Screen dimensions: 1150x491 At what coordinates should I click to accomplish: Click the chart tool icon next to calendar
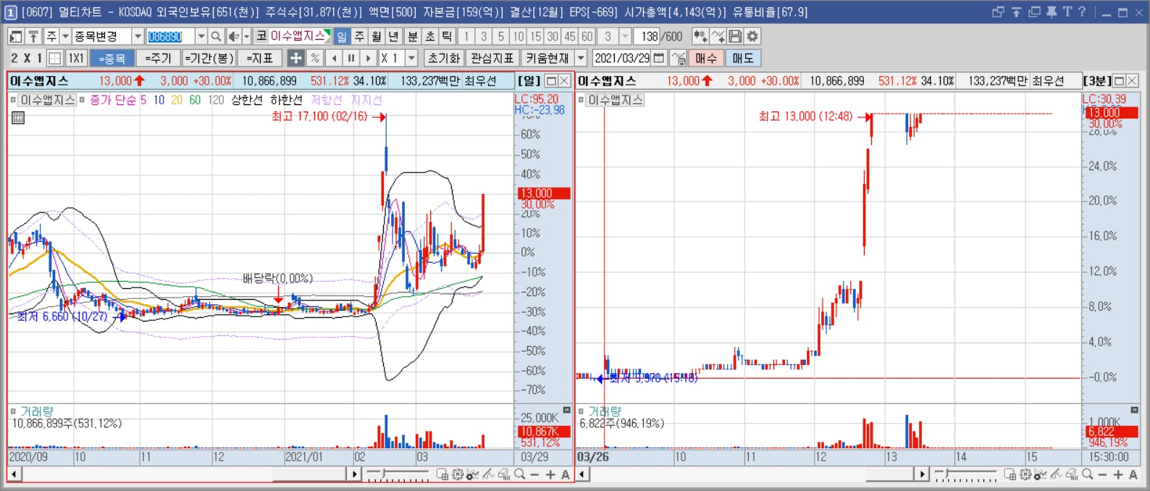click(678, 58)
